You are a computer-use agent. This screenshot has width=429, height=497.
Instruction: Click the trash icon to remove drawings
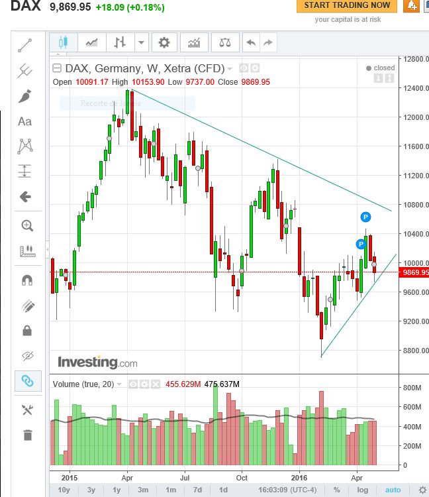pyautogui.click(x=27, y=435)
